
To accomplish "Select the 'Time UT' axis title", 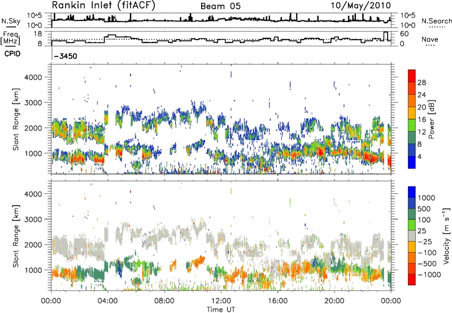I will 221,310.
